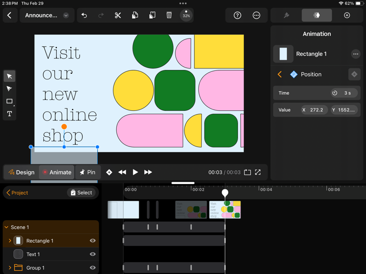Click the yellow square on the canvas

[x=219, y=51]
